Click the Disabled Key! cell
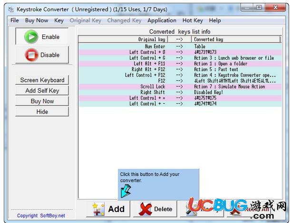 tap(209, 92)
